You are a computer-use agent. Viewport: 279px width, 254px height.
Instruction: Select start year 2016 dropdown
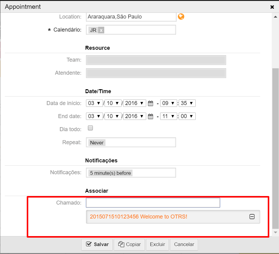coord(134,103)
